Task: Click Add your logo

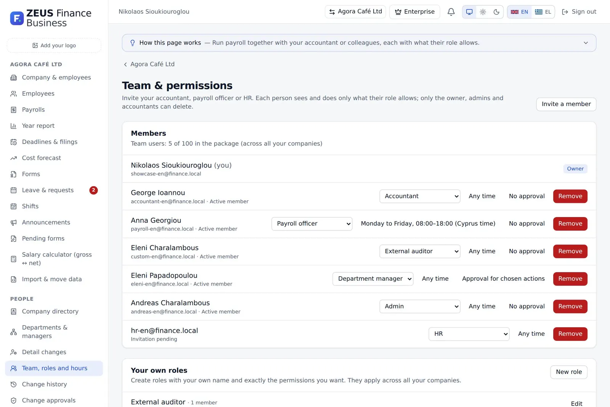Action: point(54,45)
